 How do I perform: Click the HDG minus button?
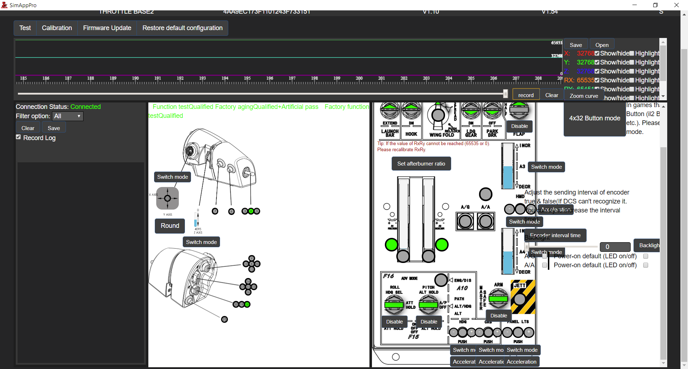[454, 332]
